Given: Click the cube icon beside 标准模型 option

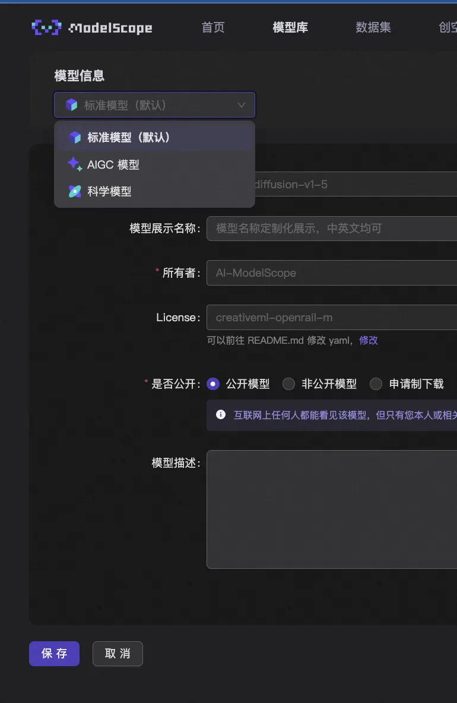Looking at the screenshot, I should [x=75, y=137].
